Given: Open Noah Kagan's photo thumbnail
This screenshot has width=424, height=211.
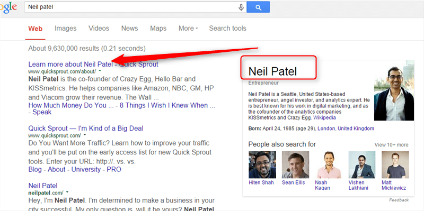Looking at the screenshot, I should (x=328, y=164).
